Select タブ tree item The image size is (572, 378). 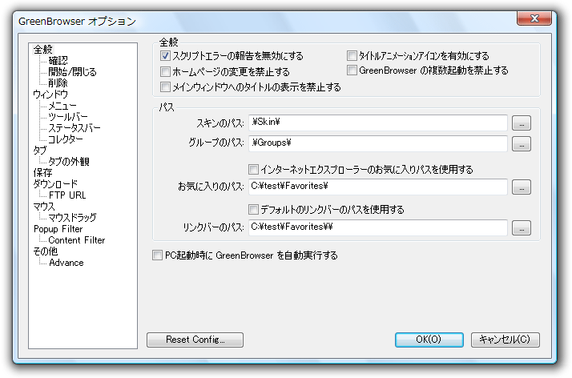pyautogui.click(x=40, y=151)
